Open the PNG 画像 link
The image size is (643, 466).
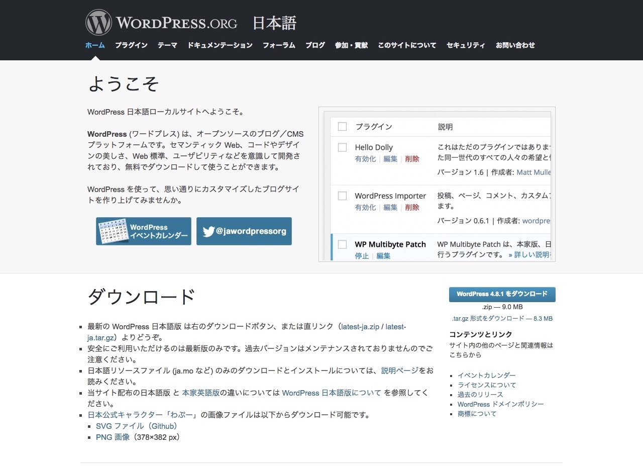coord(113,437)
